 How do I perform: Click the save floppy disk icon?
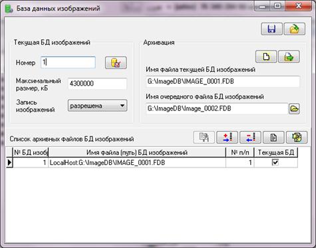pos(271,29)
